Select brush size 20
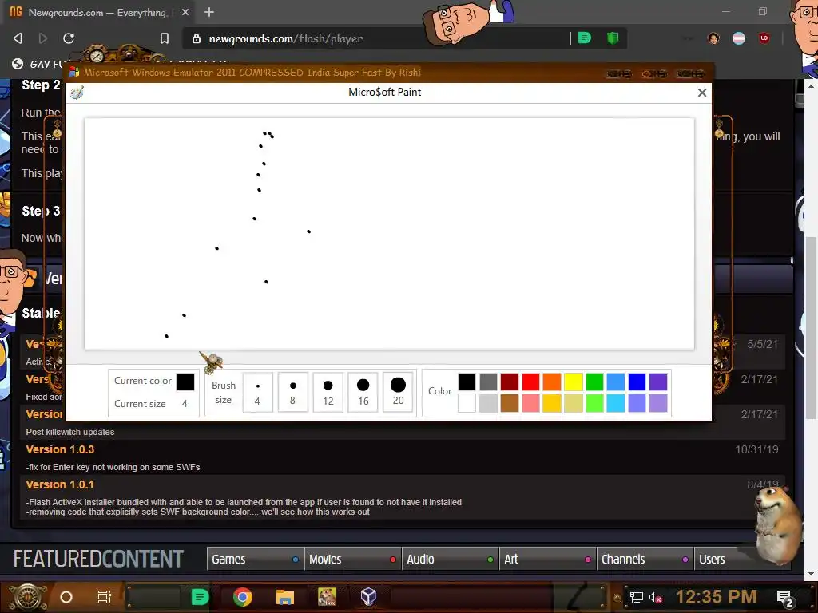This screenshot has height=613, width=818. click(398, 392)
